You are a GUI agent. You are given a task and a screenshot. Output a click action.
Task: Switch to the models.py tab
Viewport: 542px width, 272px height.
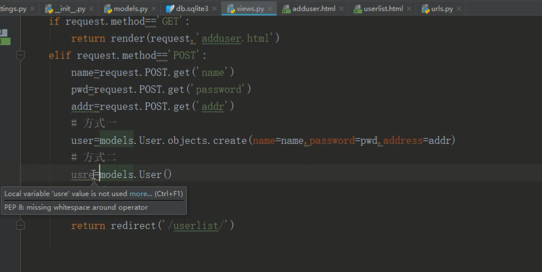pos(130,8)
